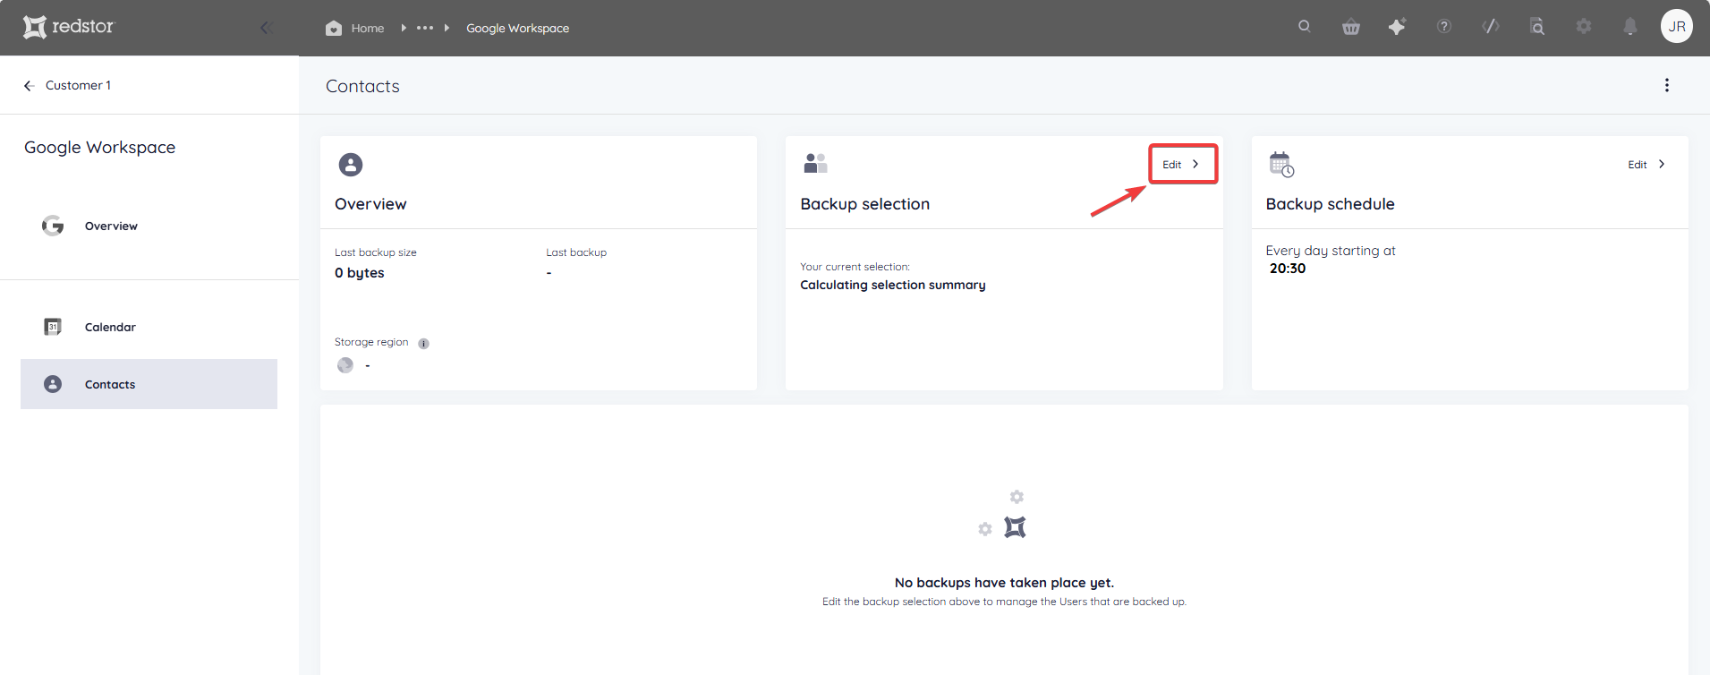Click the Contacts person icon in sidebar
1710x675 pixels.
tap(53, 384)
